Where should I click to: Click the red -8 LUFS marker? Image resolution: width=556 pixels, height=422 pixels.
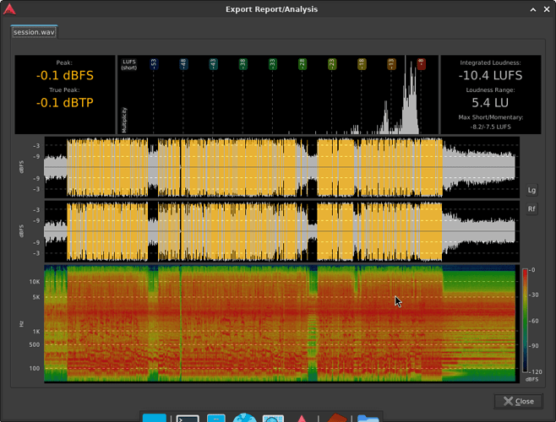point(421,63)
